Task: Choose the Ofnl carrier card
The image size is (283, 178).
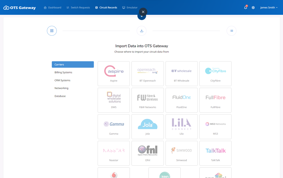Action: pyautogui.click(x=148, y=153)
